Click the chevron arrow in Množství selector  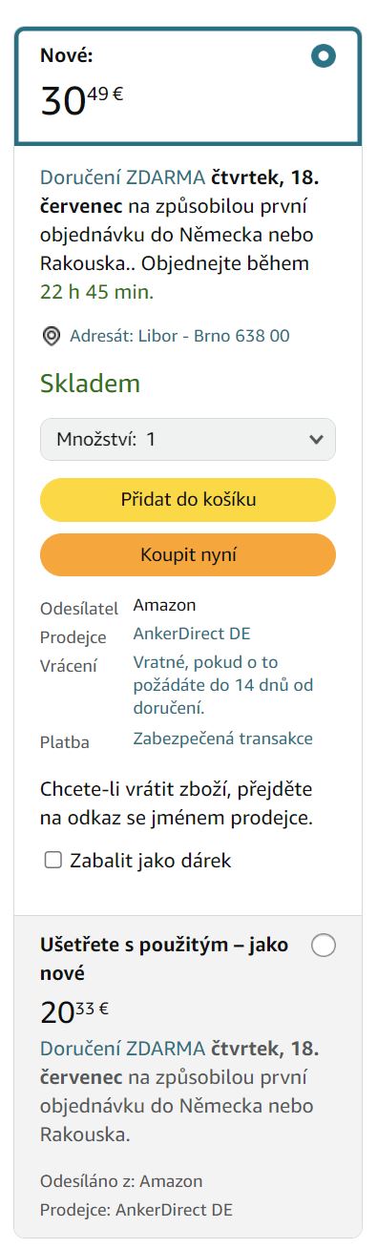[317, 440]
